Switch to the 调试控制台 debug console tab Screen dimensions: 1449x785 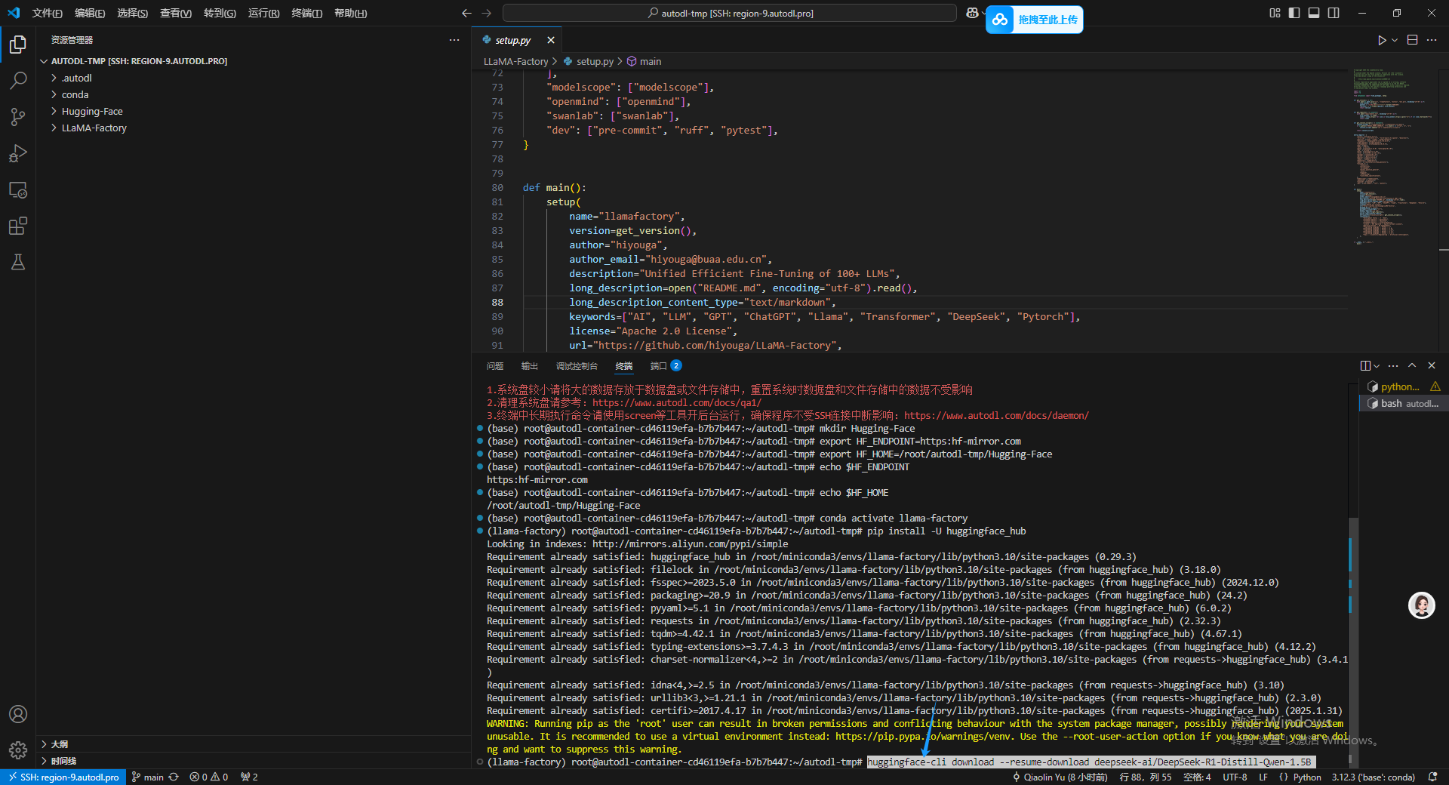(x=577, y=366)
